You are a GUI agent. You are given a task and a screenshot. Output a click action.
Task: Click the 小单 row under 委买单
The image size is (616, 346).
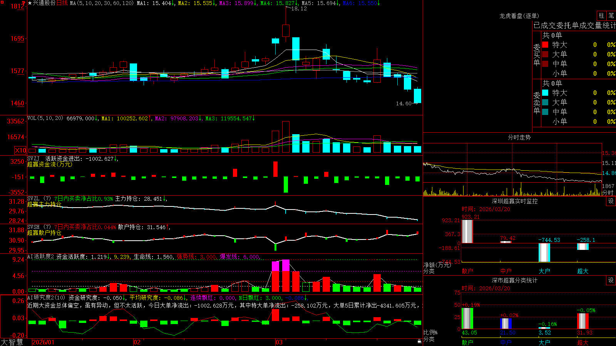point(579,73)
